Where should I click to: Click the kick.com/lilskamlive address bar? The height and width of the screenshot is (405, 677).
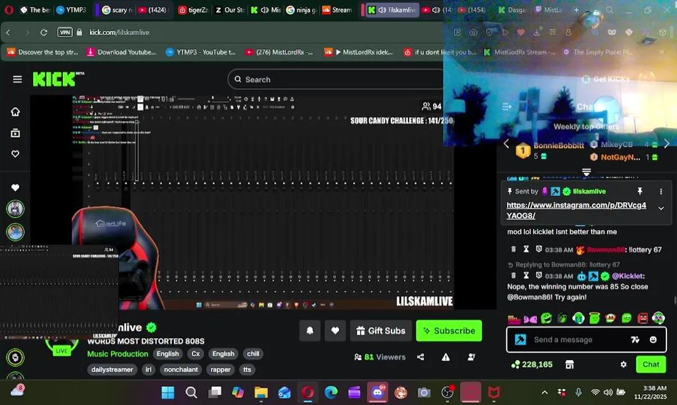(x=119, y=33)
